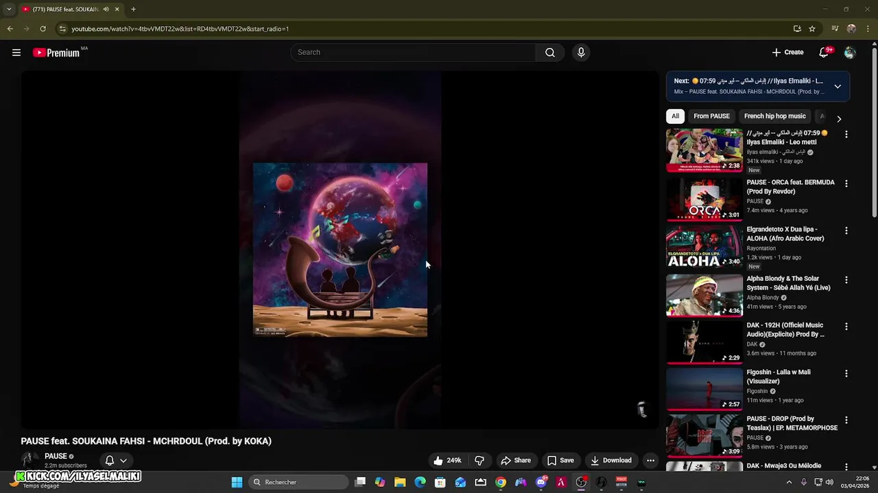The image size is (878, 493).
Task: Click the URL address bar
Action: click(x=425, y=29)
